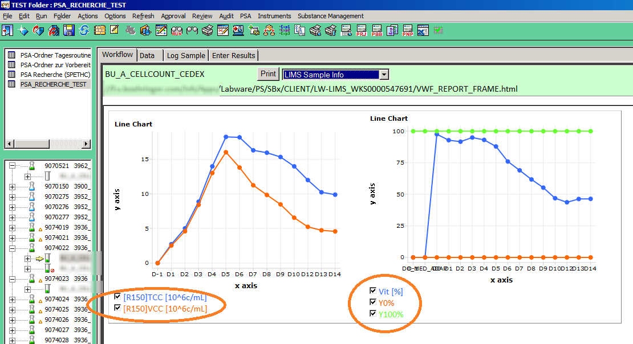Click the Excel export toolbar icon
Image resolution: width=633 pixels, height=344 pixels.
423,30
